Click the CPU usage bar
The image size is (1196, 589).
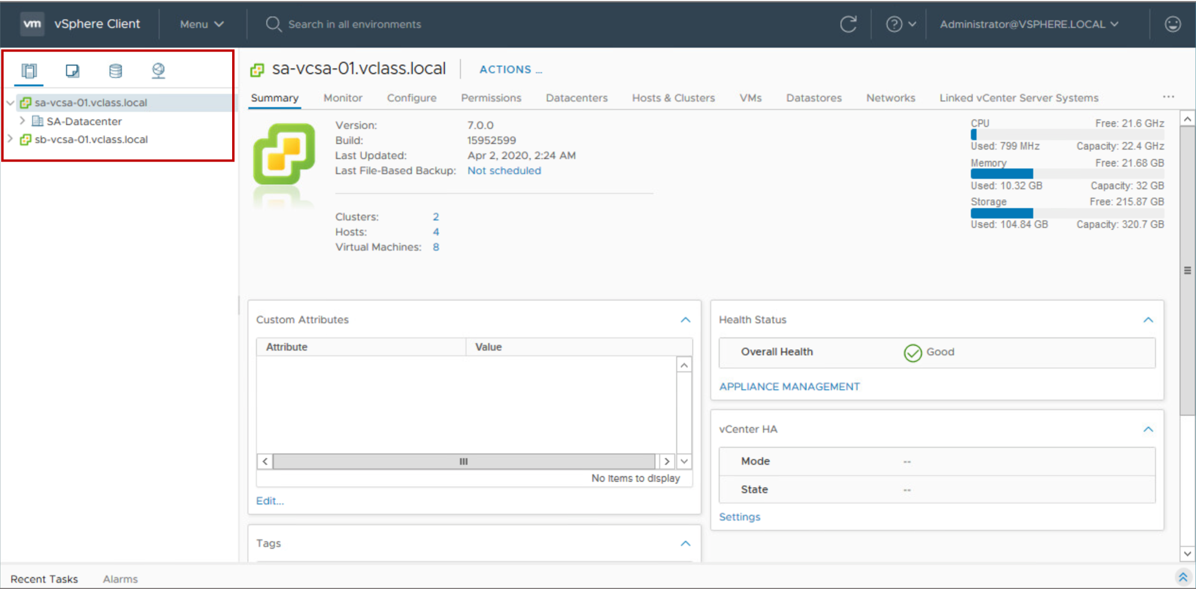[1067, 135]
